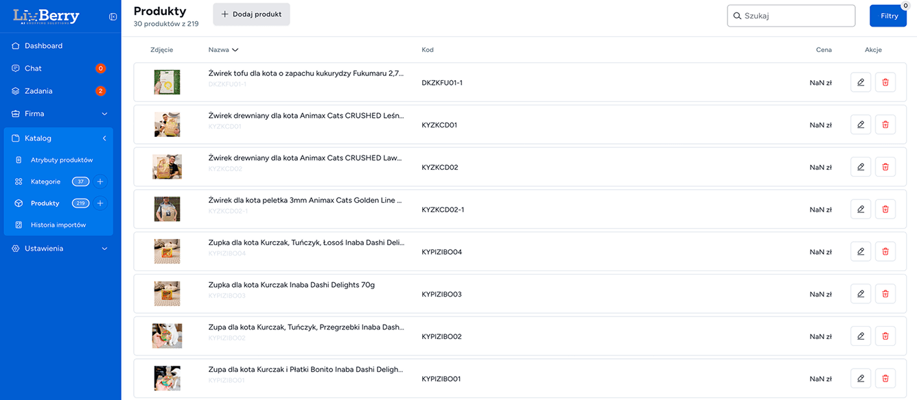Click the Szukaj search field
This screenshot has width=917, height=400.
791,15
